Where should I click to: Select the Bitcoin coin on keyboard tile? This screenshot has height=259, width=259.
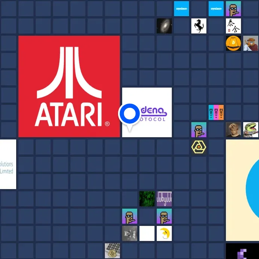(112, 251)
